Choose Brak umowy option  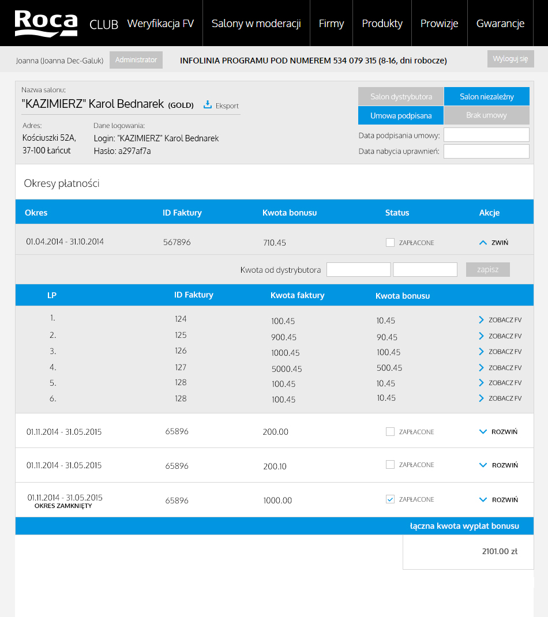[x=487, y=115]
